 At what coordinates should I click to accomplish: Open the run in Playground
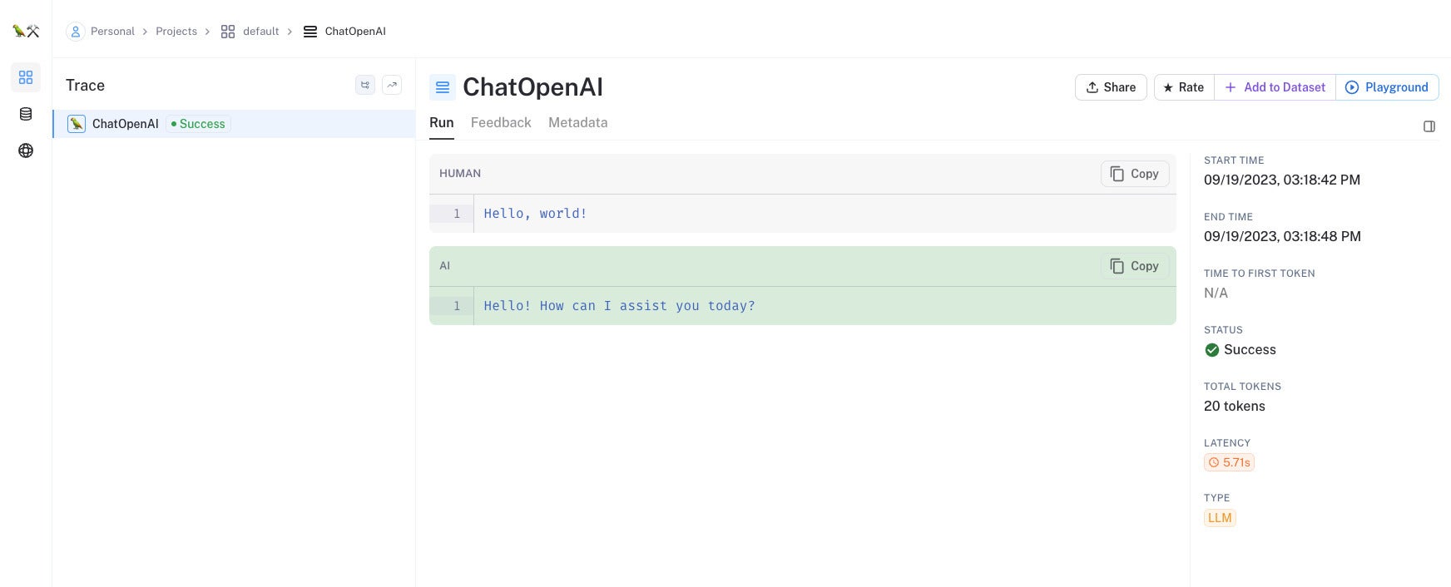pyautogui.click(x=1387, y=87)
